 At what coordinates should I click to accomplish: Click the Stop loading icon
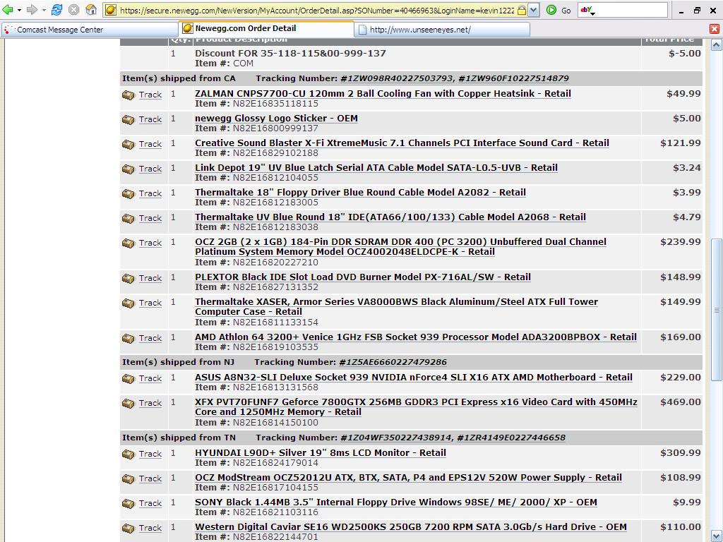tap(73, 10)
